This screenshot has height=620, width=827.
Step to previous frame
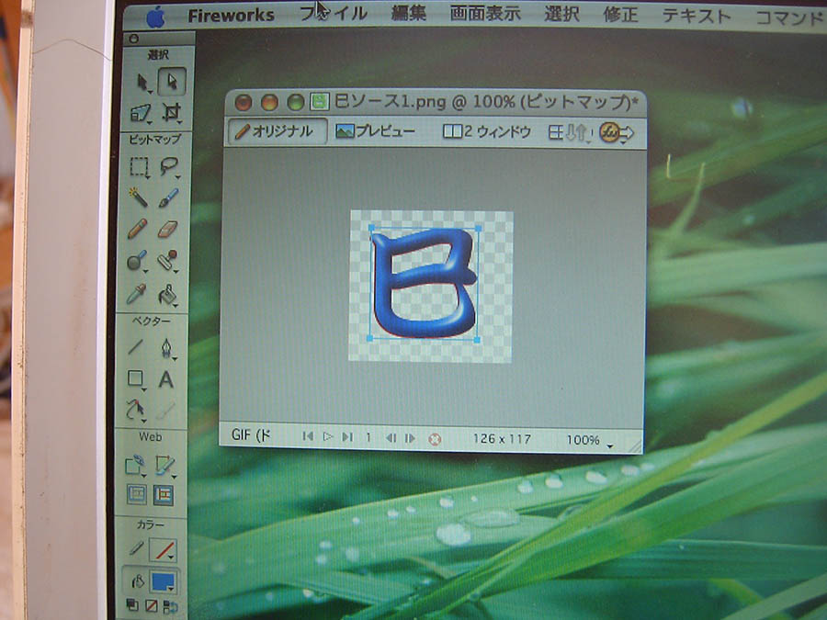[391, 438]
